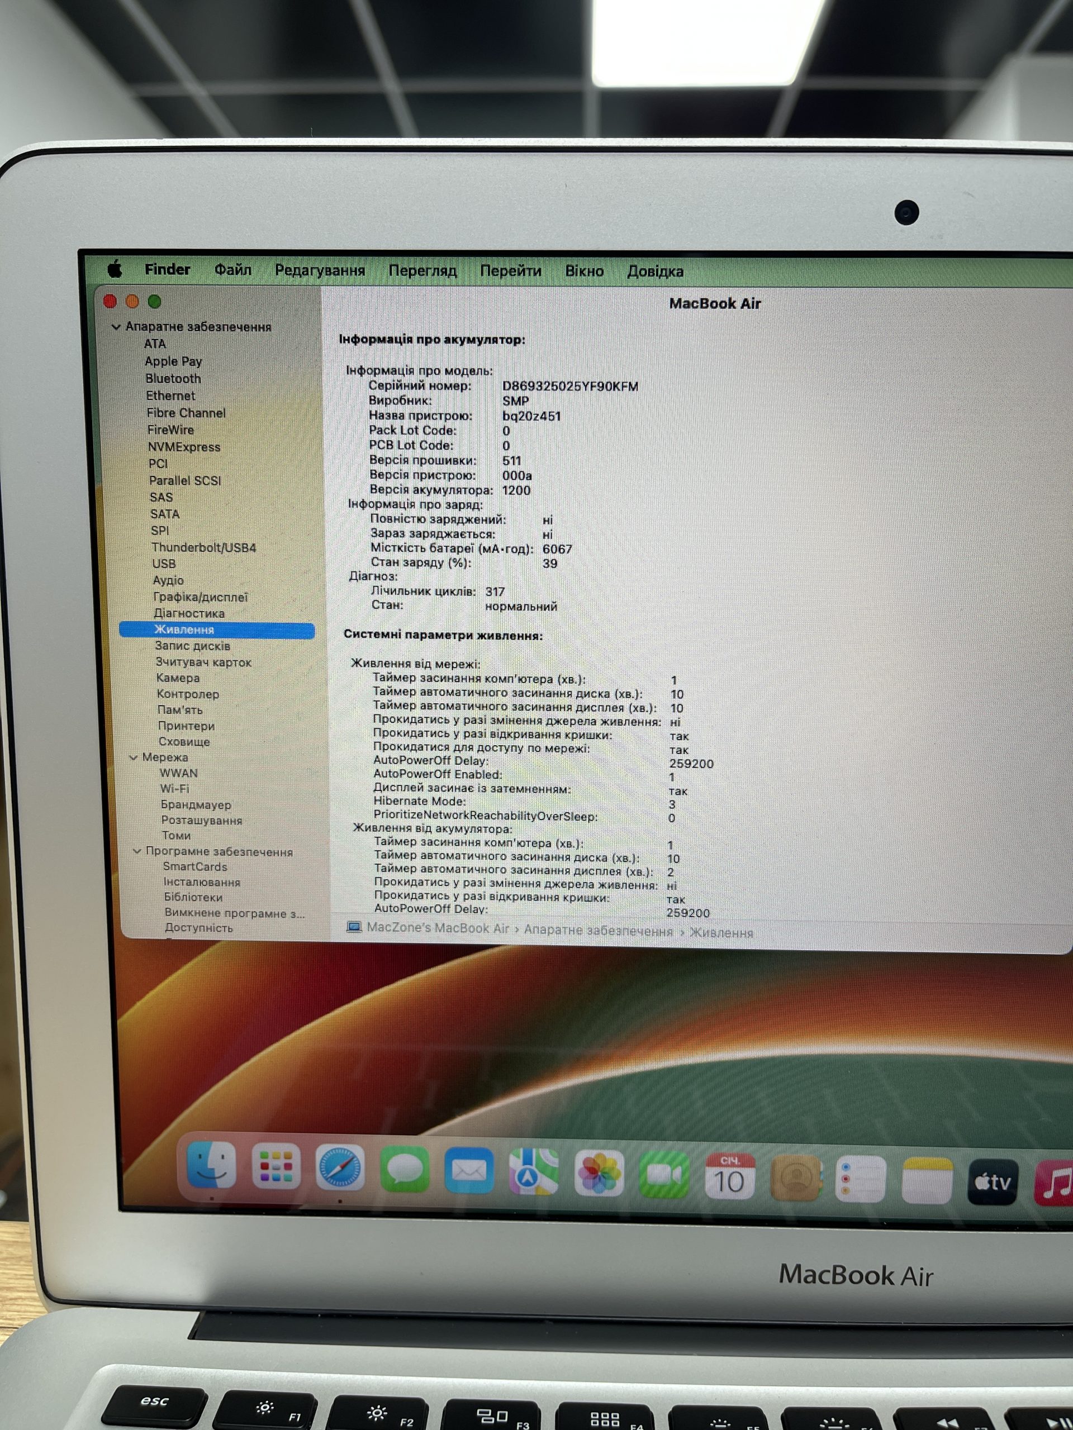
Task: Open the Файл menu
Action: click(233, 270)
